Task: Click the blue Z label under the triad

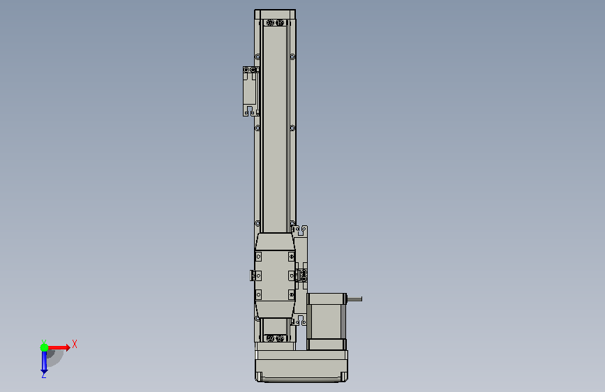Action: [x=43, y=375]
